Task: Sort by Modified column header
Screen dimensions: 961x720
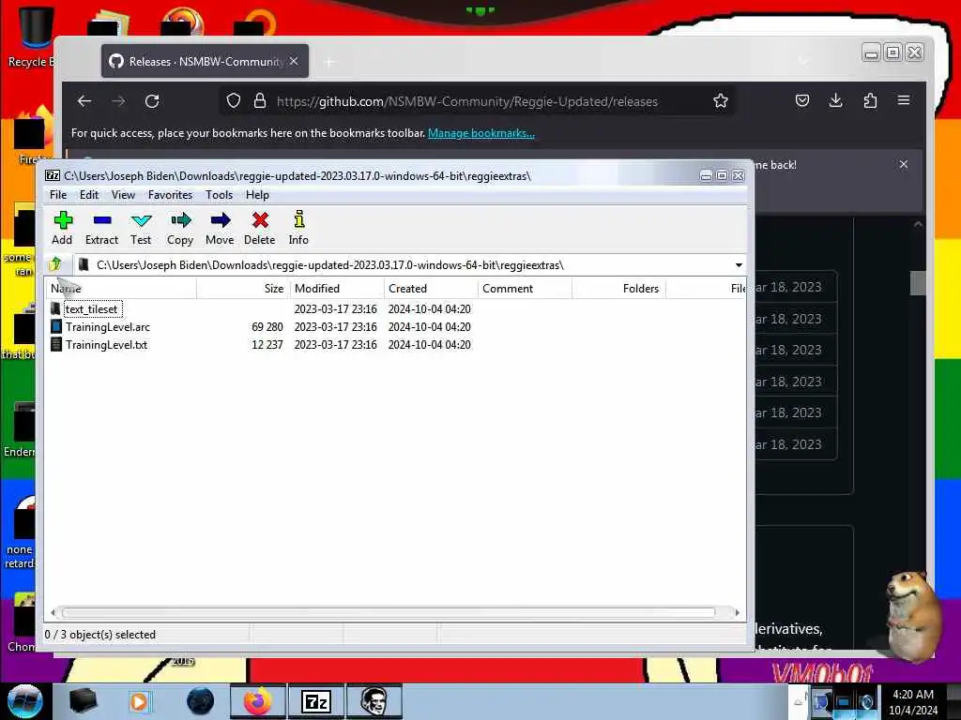Action: [337, 289]
